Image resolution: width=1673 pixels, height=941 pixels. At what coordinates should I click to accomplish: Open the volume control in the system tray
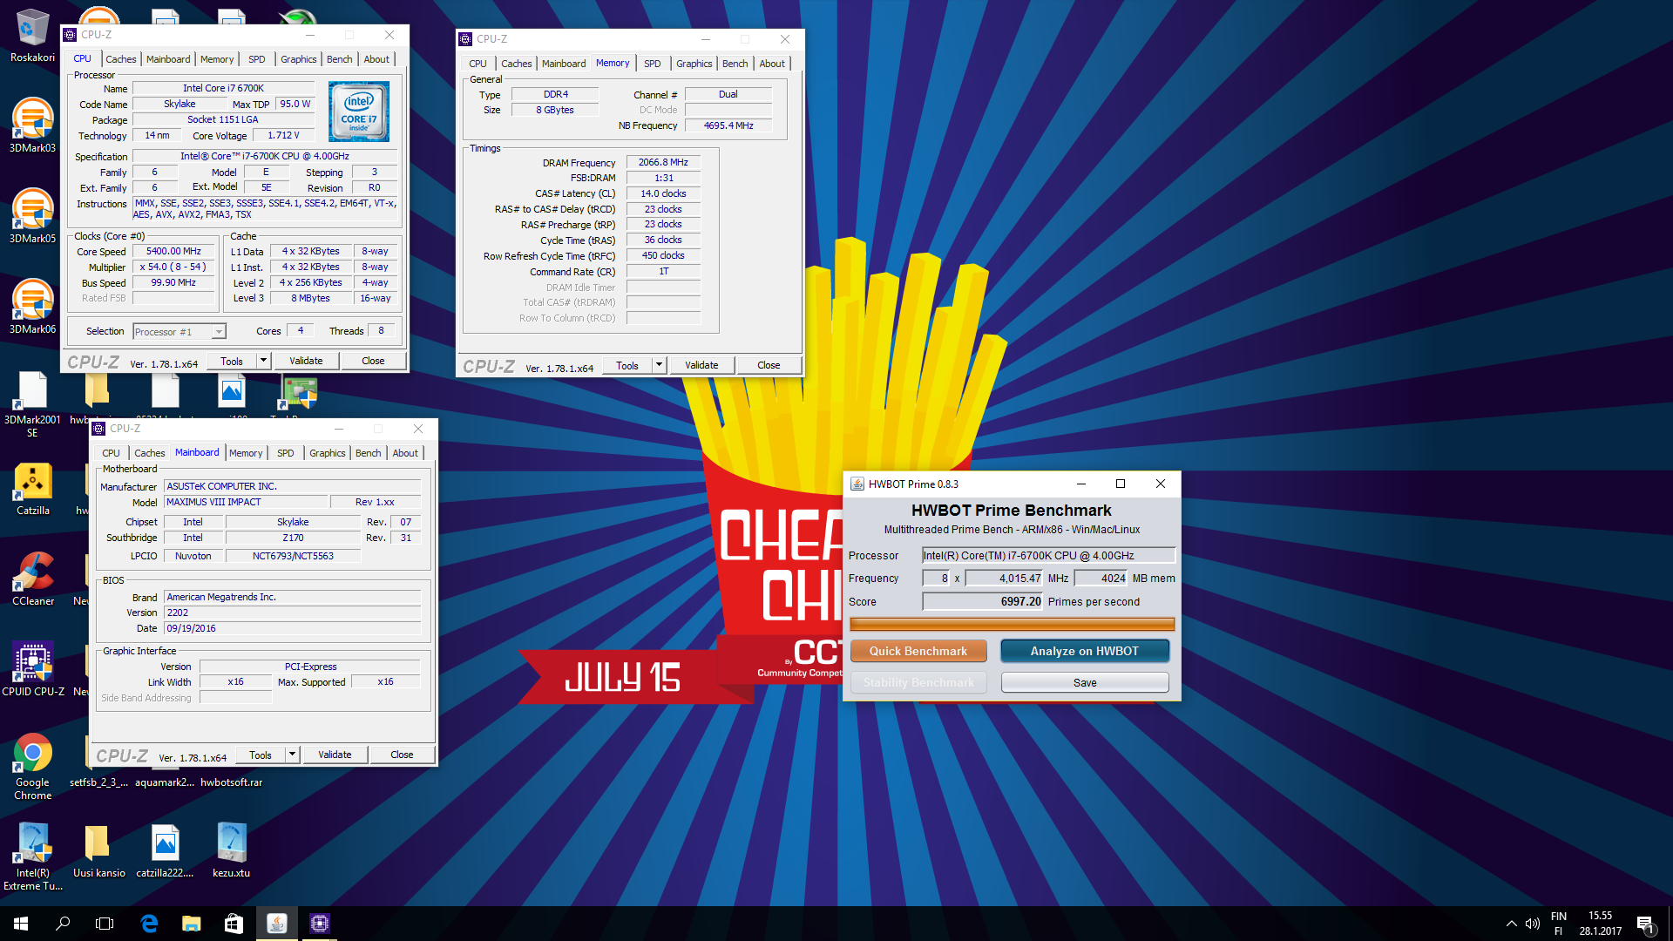pos(1533,924)
